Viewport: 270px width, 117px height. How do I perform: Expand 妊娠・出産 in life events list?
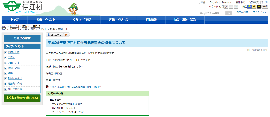click(13, 52)
